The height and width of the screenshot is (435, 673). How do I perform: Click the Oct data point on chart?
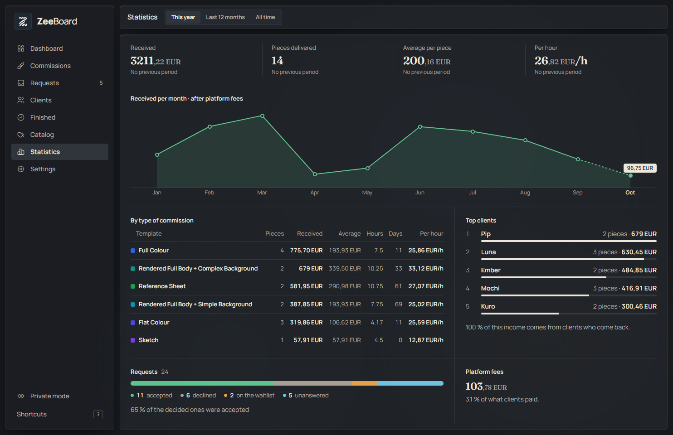(630, 175)
